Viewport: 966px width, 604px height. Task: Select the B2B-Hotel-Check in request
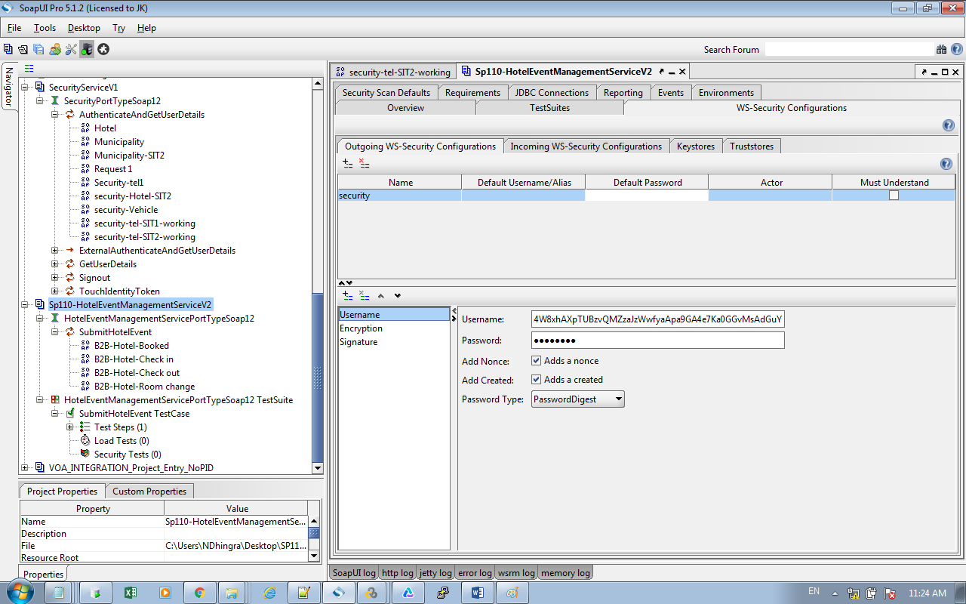click(134, 359)
